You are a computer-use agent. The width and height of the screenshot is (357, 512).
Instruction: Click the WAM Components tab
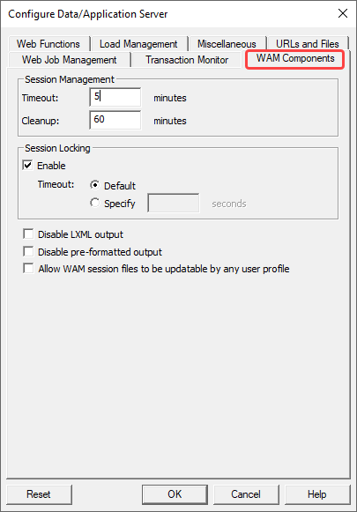(x=295, y=58)
